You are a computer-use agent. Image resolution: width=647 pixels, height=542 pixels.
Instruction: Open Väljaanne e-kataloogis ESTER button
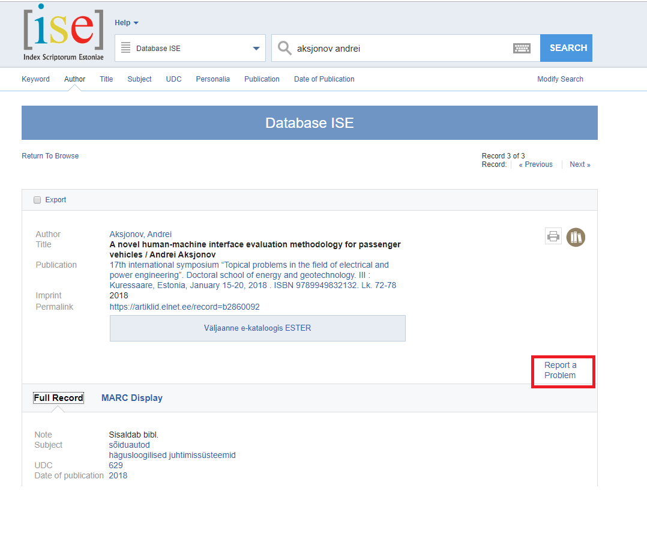point(257,328)
